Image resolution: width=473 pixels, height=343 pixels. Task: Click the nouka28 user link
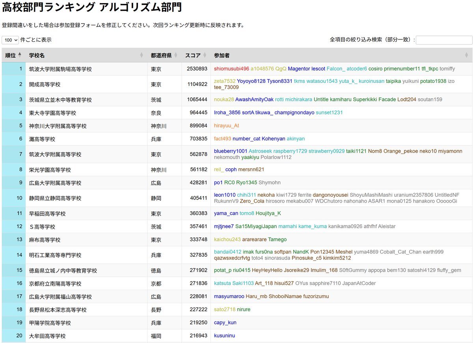[x=224, y=99]
